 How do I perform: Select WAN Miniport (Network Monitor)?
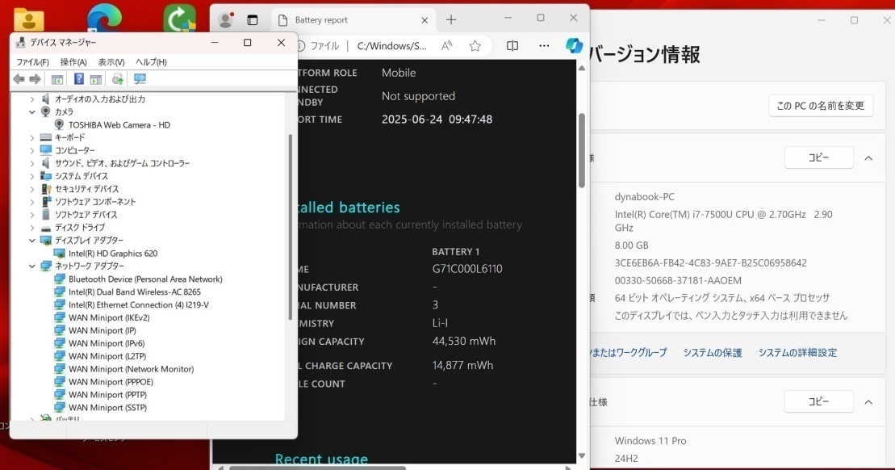click(x=132, y=369)
